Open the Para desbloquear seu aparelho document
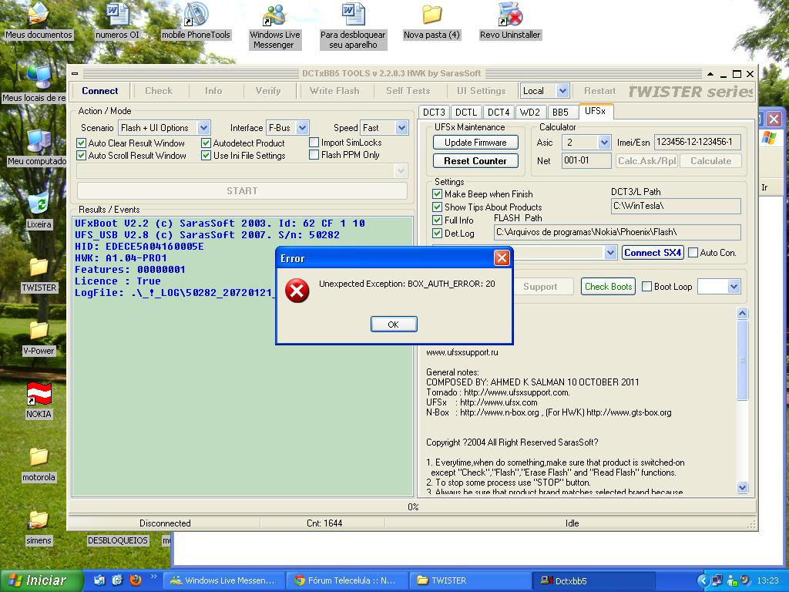The height and width of the screenshot is (592, 789). 353,26
